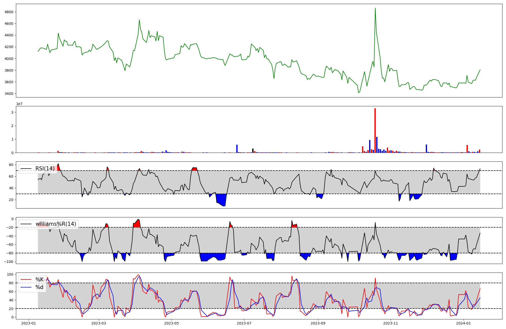
Task: Click the 2023-07 x-axis date label
Action: click(244, 323)
